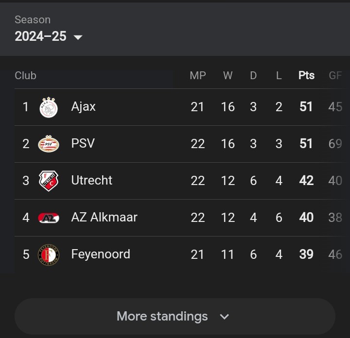Expand More standings
This screenshot has height=338, width=350.
pos(175,316)
